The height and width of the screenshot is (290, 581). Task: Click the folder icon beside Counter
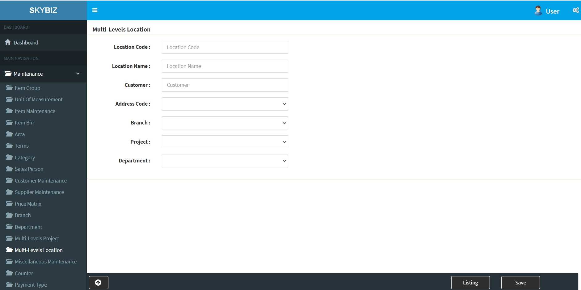pos(9,273)
